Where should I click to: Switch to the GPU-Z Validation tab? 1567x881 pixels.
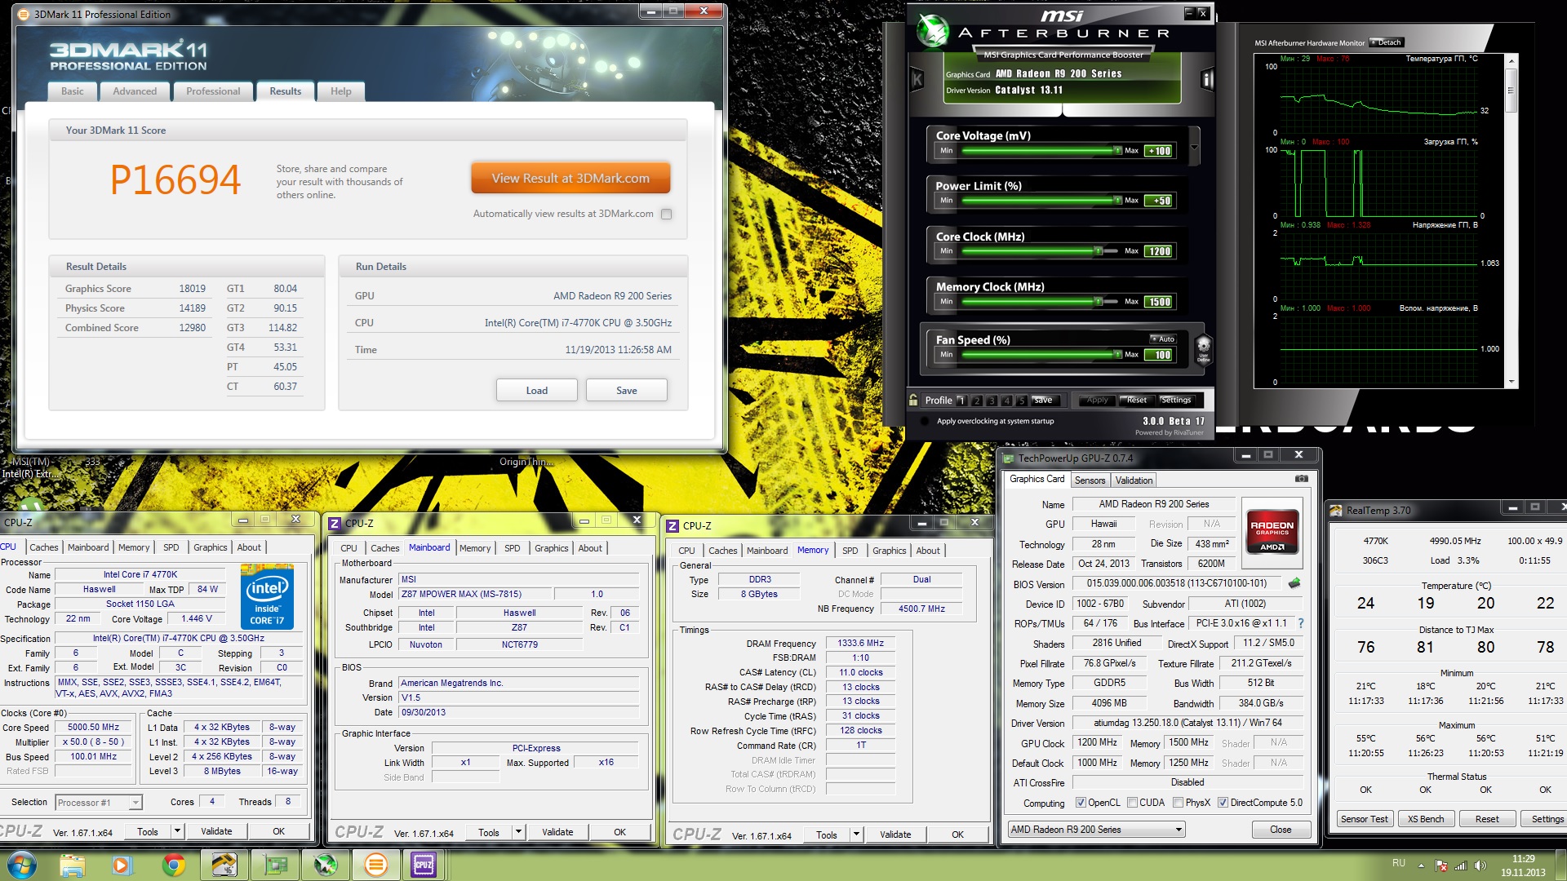point(1134,480)
